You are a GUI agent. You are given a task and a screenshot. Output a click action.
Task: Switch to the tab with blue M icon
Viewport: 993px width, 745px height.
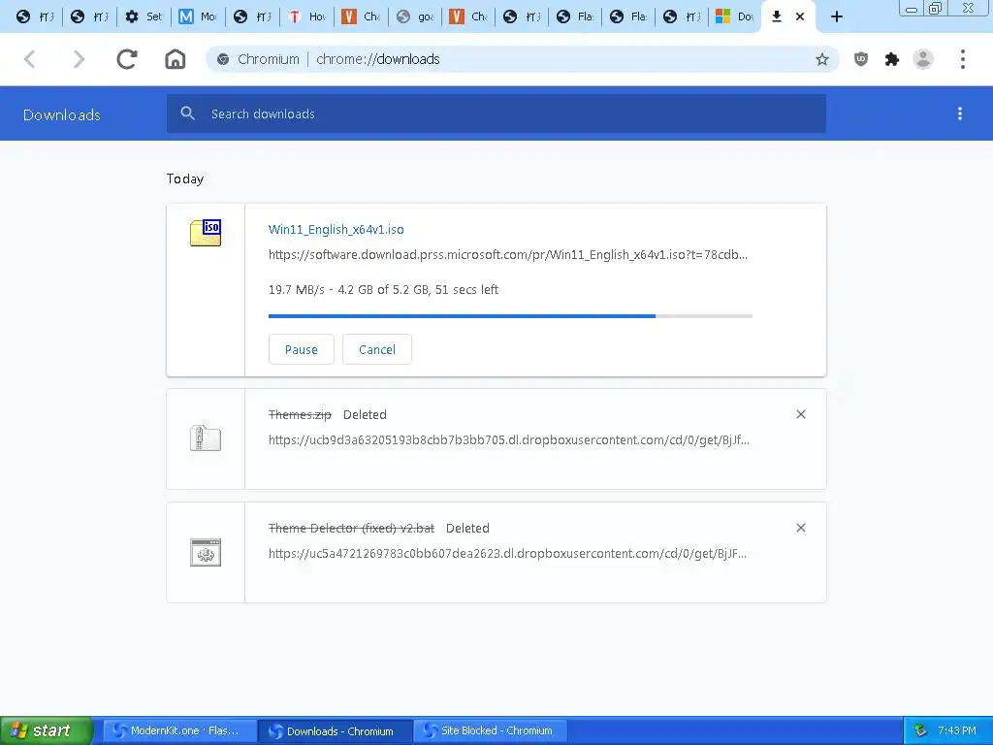pyautogui.click(x=198, y=16)
